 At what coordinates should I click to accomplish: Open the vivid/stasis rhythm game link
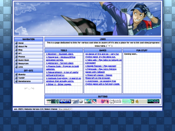tap(102, 83)
